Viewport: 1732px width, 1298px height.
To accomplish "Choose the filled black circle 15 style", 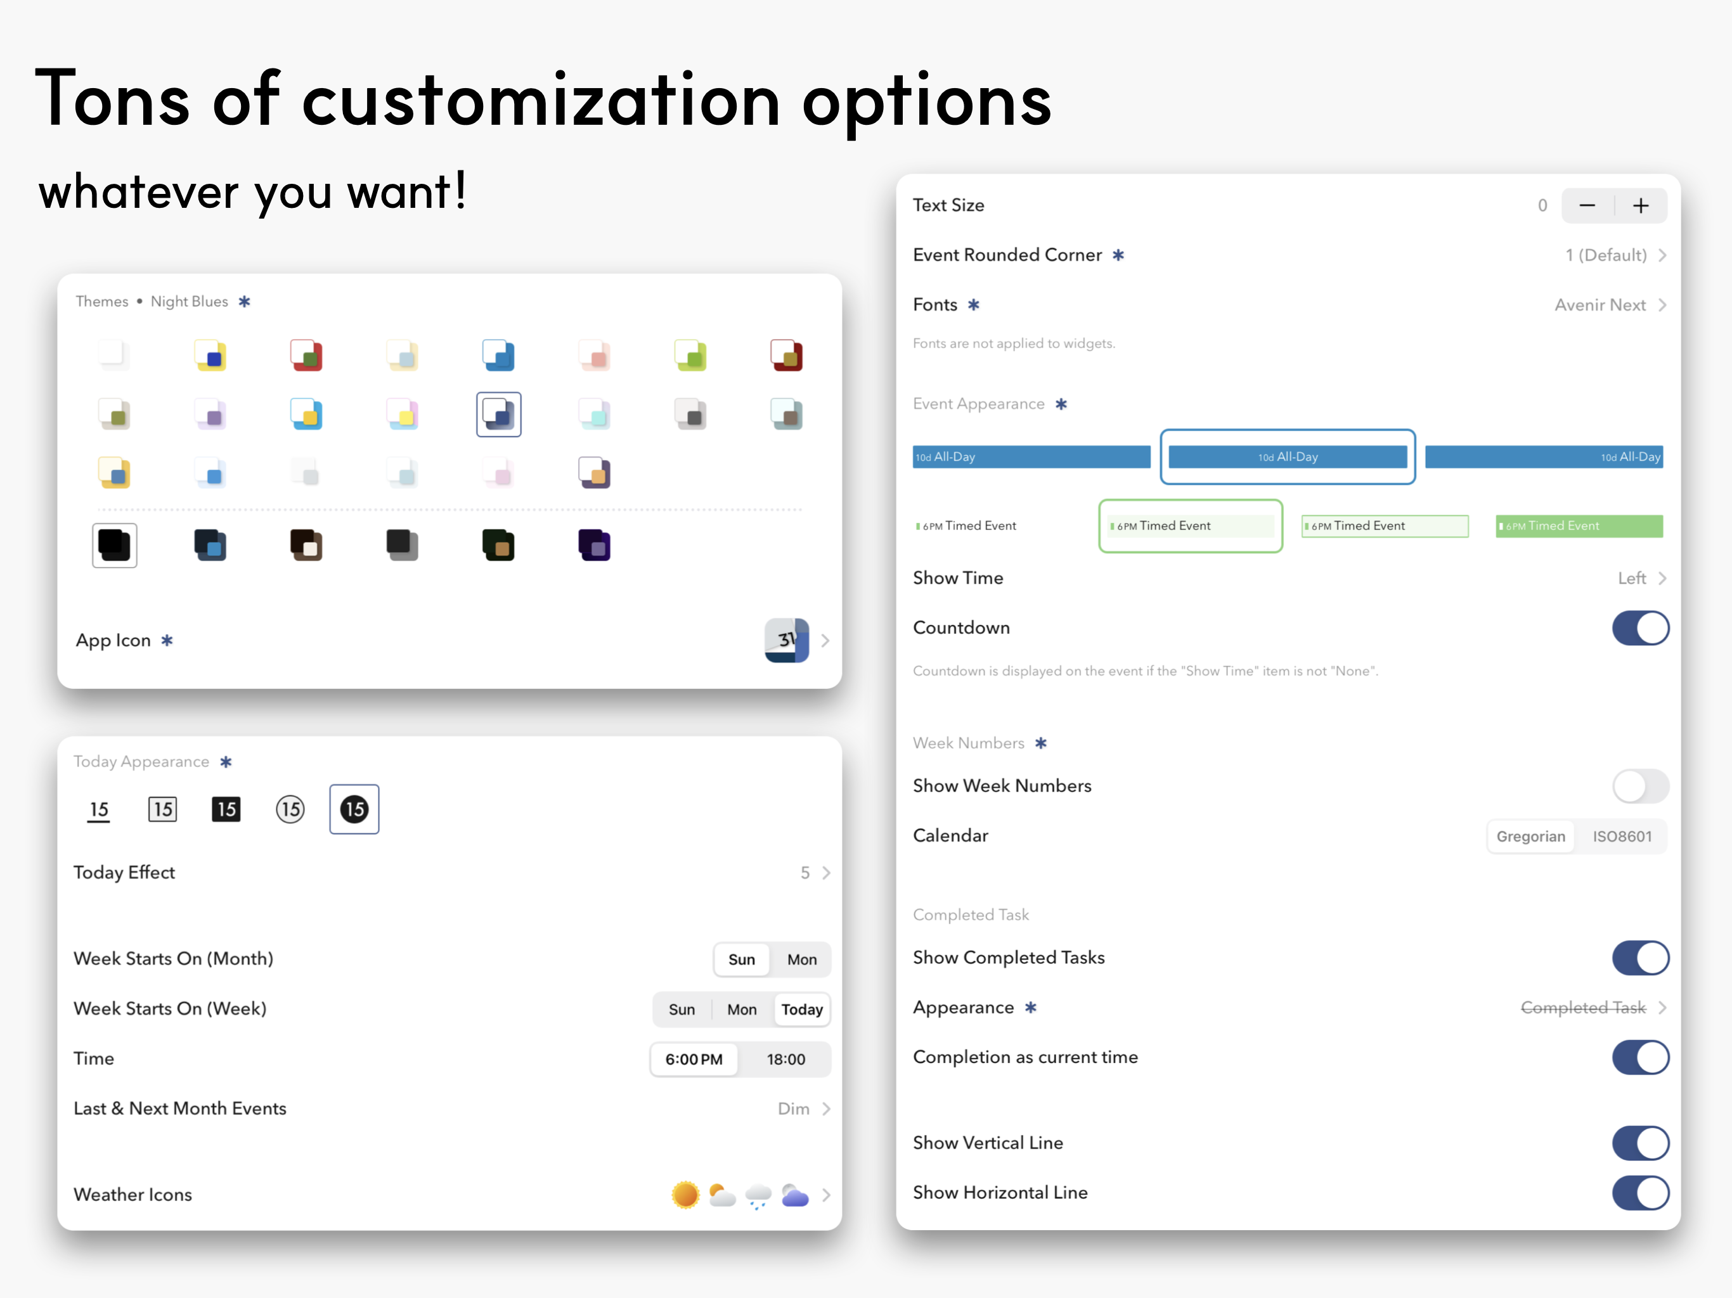I will (354, 809).
